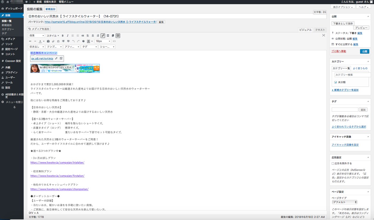The image size is (374, 220).
Task: Click the カテゴリー検索 search field
Action: (352, 75)
